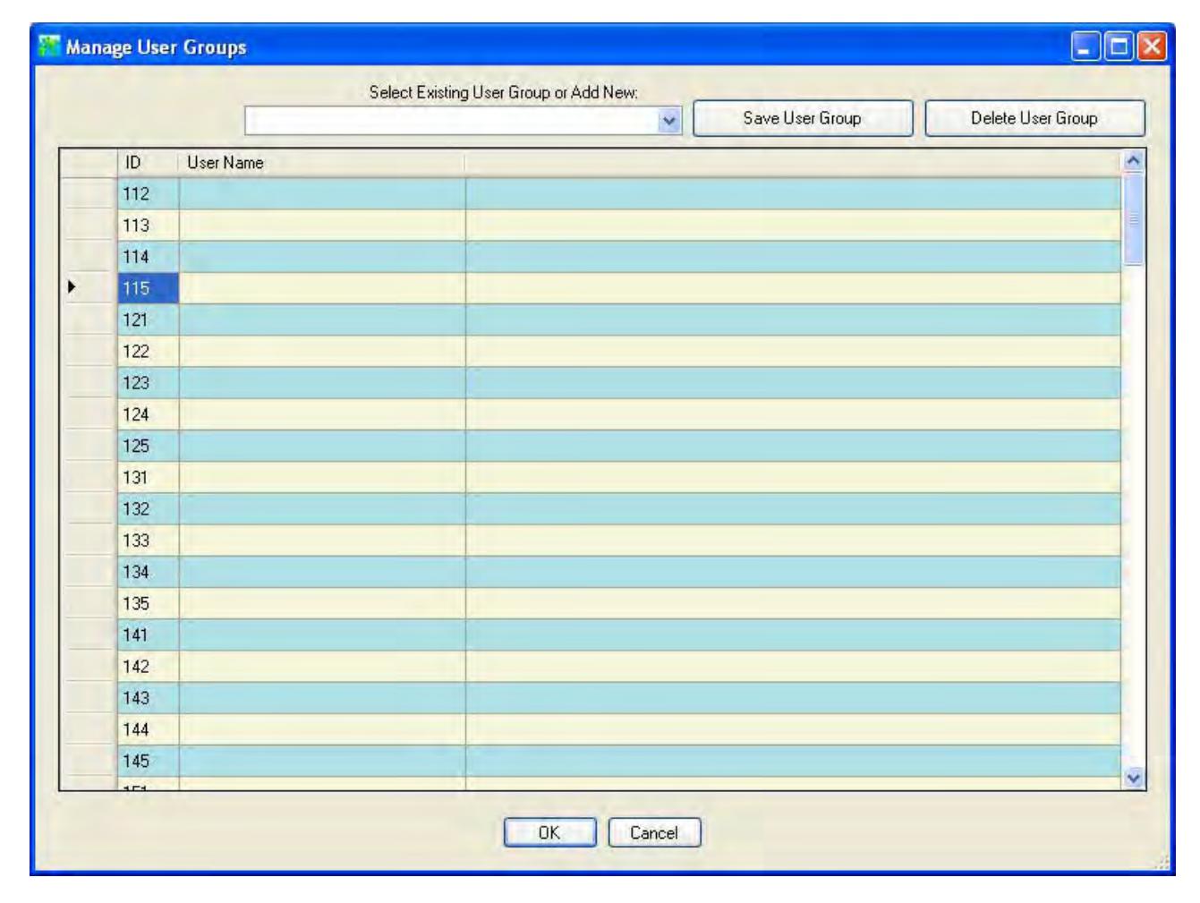Image resolution: width=1200 pixels, height=903 pixels.
Task: Click the Save User Group button
Action: point(803,118)
